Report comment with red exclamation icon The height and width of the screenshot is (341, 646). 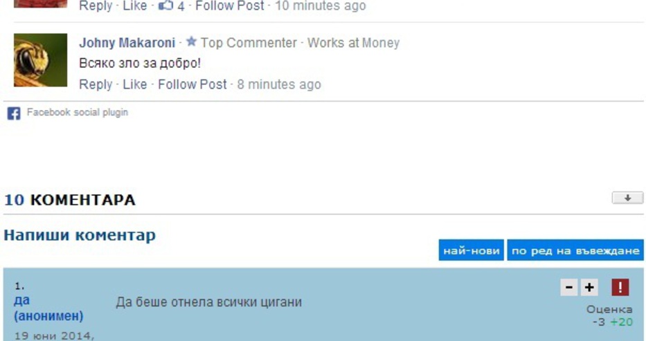point(620,287)
